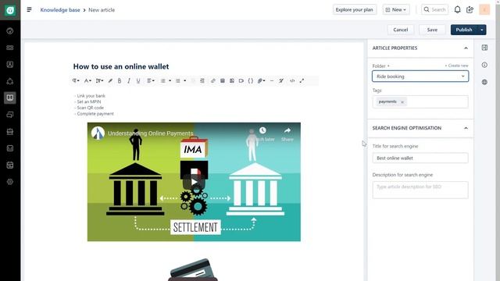Go to Knowledge base breadcrumb
This screenshot has height=281, width=500.
[60, 10]
